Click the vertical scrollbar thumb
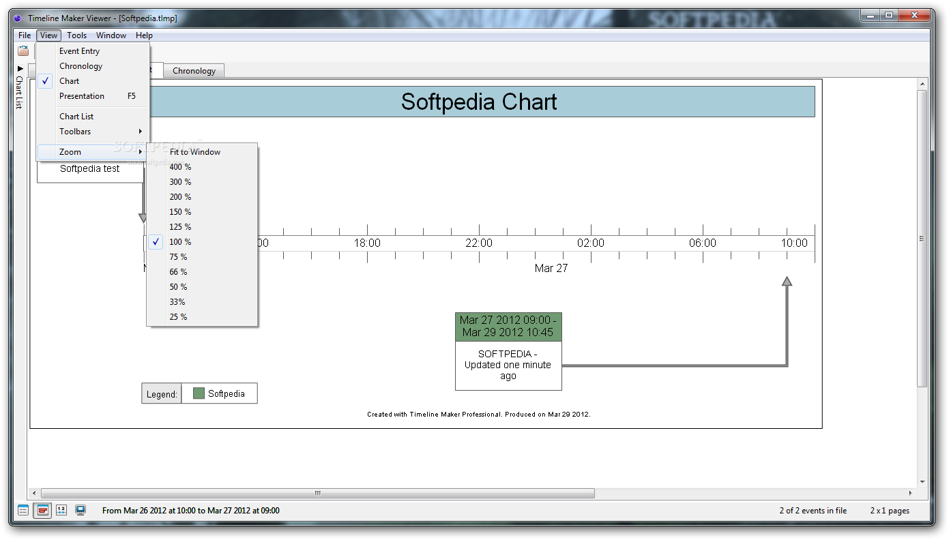Screen dimensions: 949x540 (x=922, y=239)
